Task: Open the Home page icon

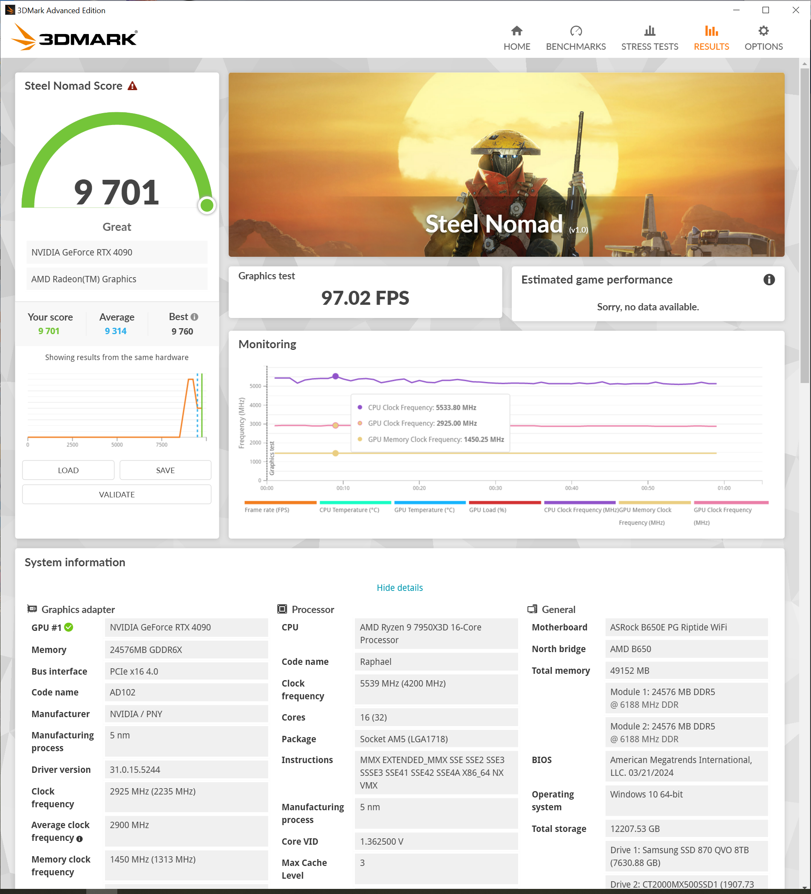Action: coord(516,31)
